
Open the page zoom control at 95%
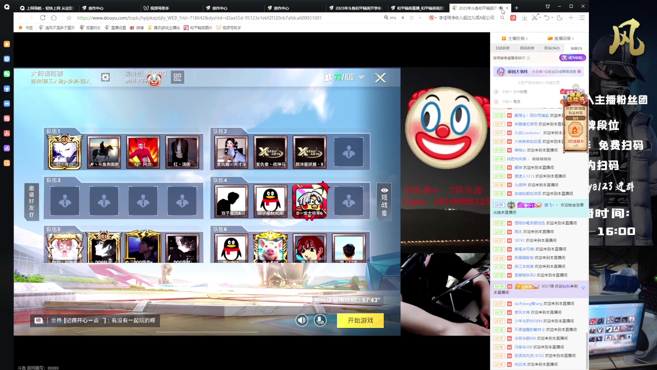pyautogui.click(x=390, y=18)
